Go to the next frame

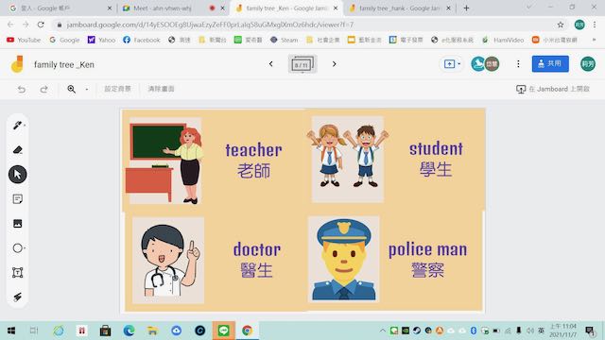pos(334,64)
